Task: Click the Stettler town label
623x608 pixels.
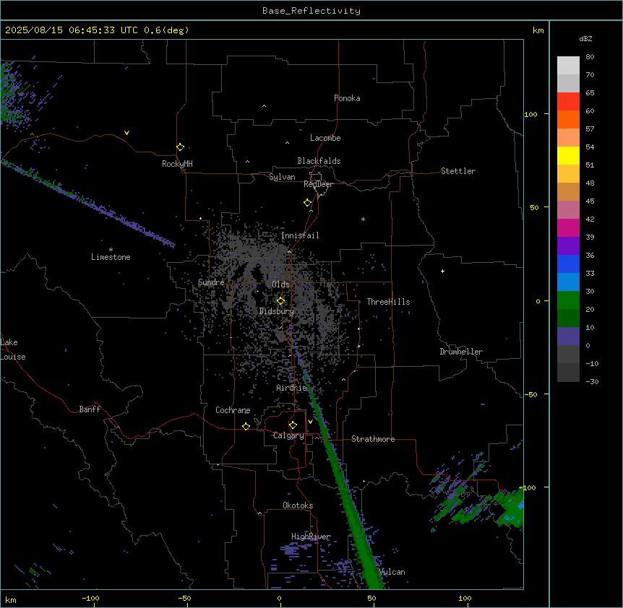Action: [458, 171]
